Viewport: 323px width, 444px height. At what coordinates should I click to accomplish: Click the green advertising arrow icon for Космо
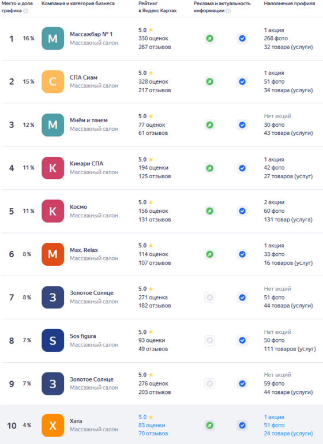tap(210, 211)
